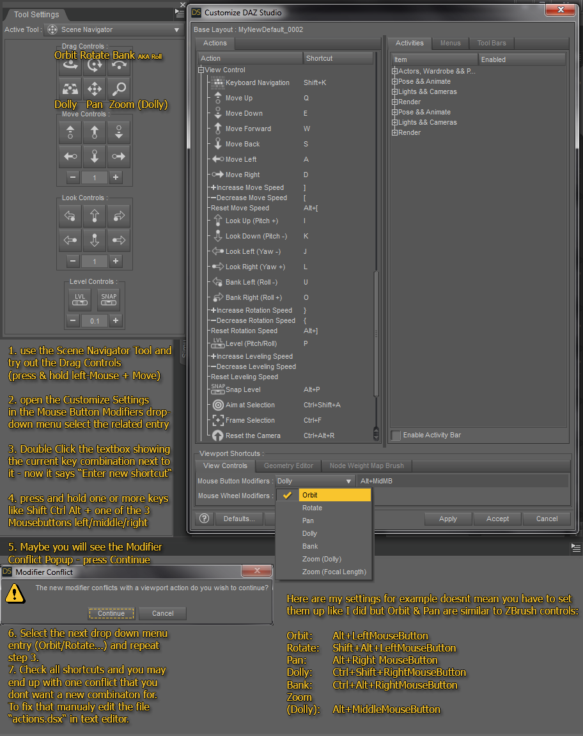Click the Rotate drag control icon
The image size is (583, 736).
pos(95,67)
